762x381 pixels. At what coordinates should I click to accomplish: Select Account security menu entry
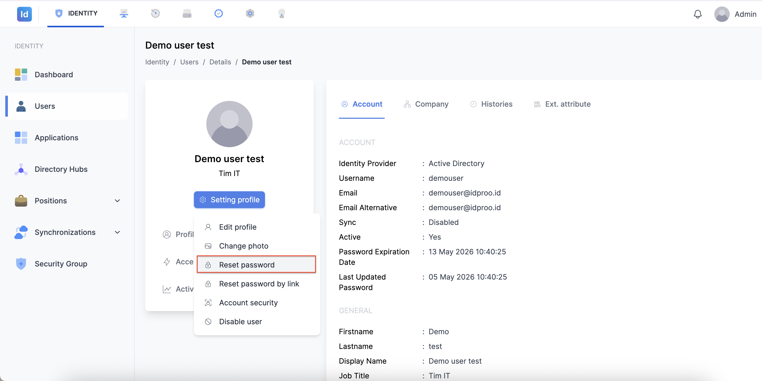click(257, 303)
